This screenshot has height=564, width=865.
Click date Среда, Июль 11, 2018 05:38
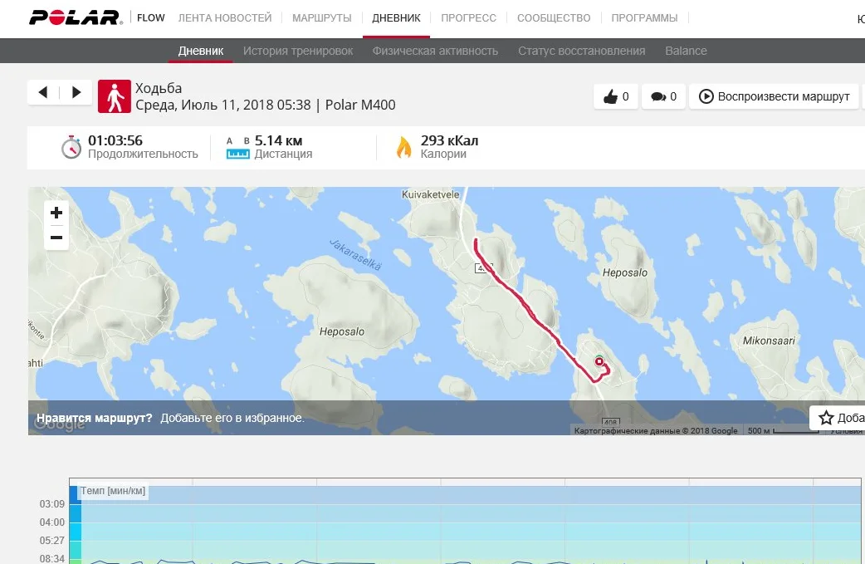coord(223,105)
